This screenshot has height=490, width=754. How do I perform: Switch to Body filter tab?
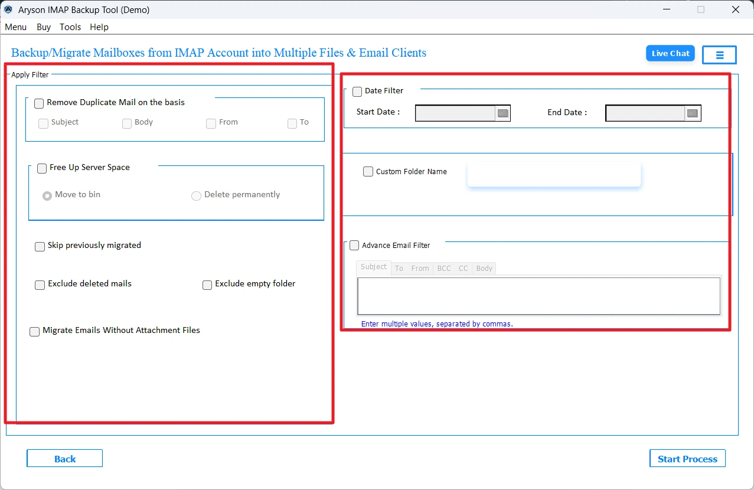pyautogui.click(x=484, y=269)
